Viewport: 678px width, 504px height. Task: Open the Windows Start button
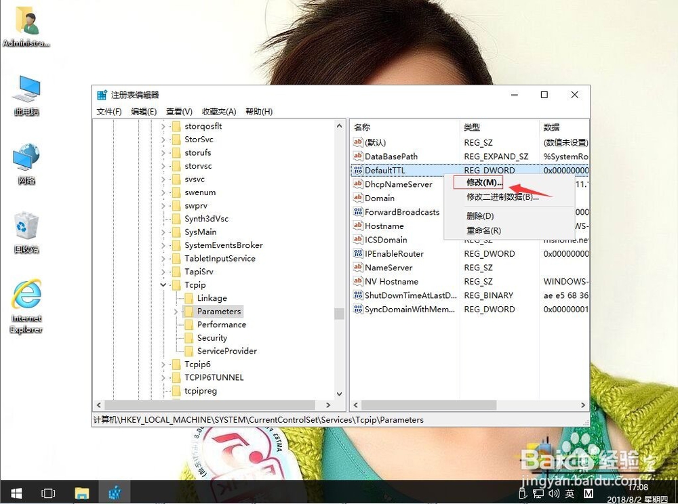point(16,492)
